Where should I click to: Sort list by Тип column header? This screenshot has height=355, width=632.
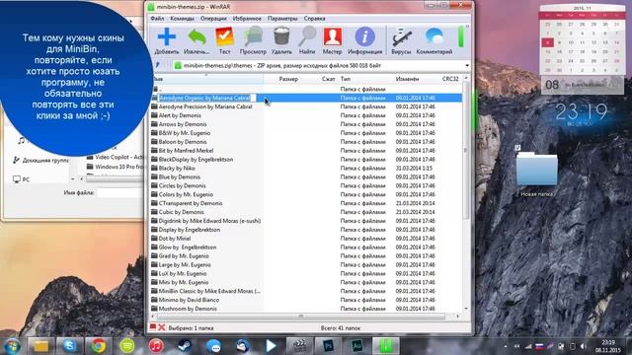point(346,79)
